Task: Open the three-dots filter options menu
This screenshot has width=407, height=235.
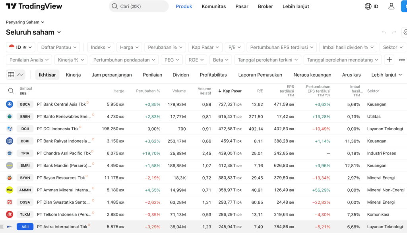Action: 402,60
